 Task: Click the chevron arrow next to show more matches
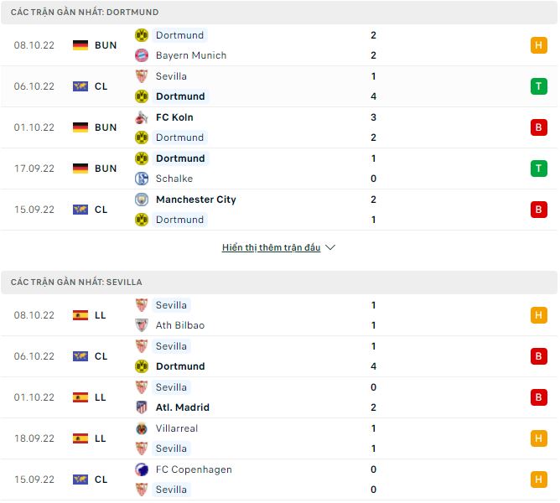click(330, 248)
